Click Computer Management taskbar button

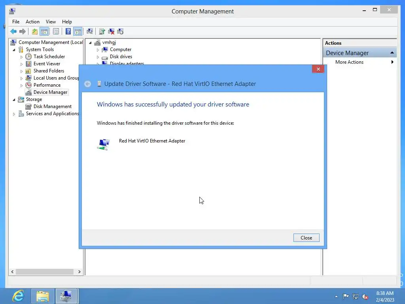point(66,296)
